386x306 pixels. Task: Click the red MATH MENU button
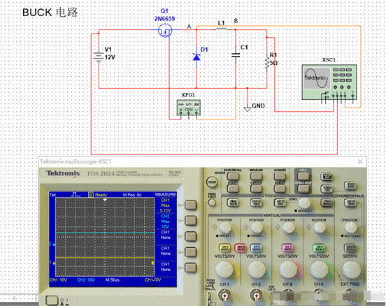coord(241,248)
